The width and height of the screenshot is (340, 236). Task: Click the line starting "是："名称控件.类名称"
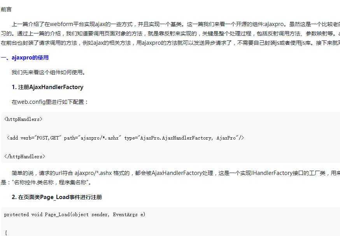pos(47,182)
